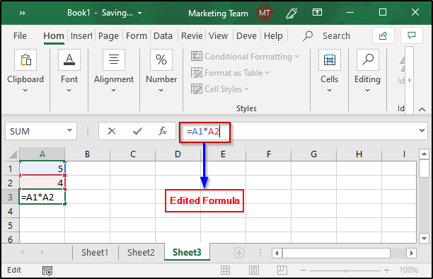
Task: Switch to the Developer tab
Action: click(x=246, y=35)
